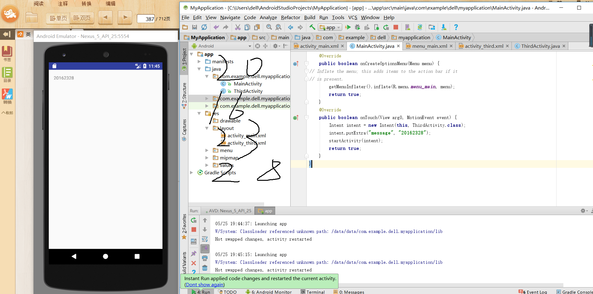Click the navigate Back arrow icon
The image size is (593, 294).
291,27
